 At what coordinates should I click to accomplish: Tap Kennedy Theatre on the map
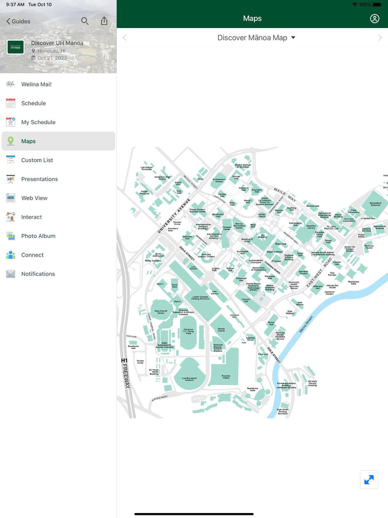coord(303,272)
